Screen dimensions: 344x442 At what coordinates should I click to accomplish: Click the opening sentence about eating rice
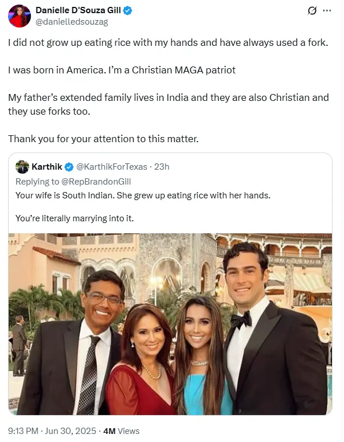[x=168, y=43]
